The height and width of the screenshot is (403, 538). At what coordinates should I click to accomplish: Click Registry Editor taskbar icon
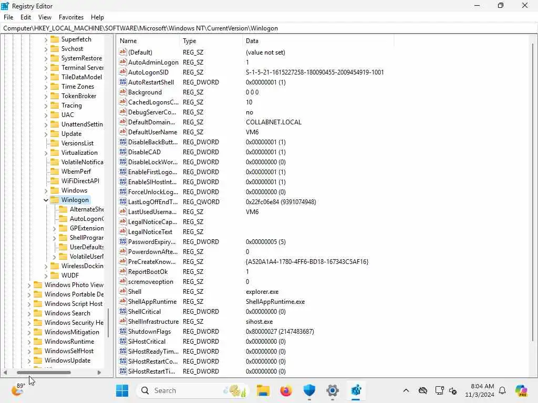[x=356, y=390]
